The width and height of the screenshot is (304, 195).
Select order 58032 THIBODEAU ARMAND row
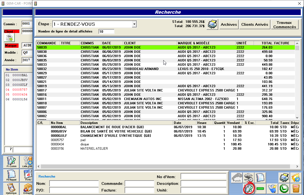[x=165, y=69]
